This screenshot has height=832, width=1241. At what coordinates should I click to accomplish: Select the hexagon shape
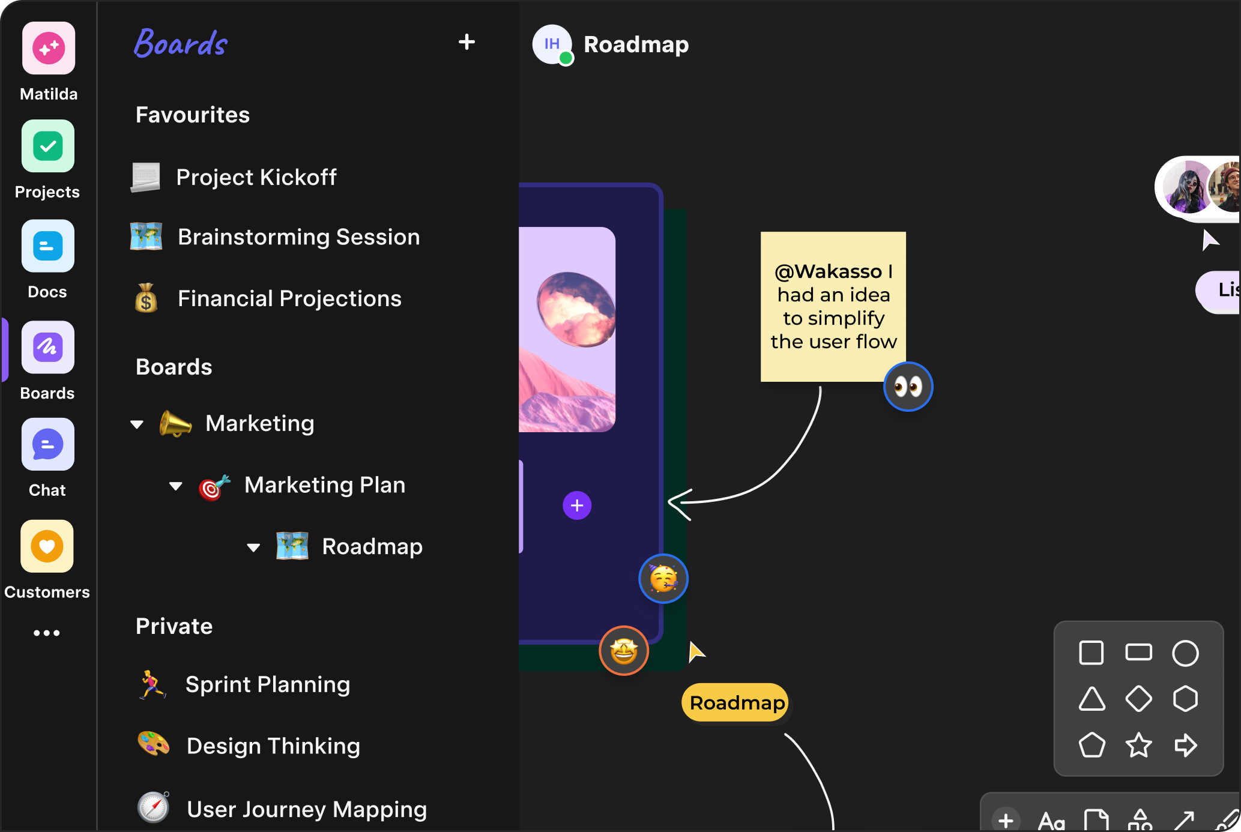point(1185,699)
